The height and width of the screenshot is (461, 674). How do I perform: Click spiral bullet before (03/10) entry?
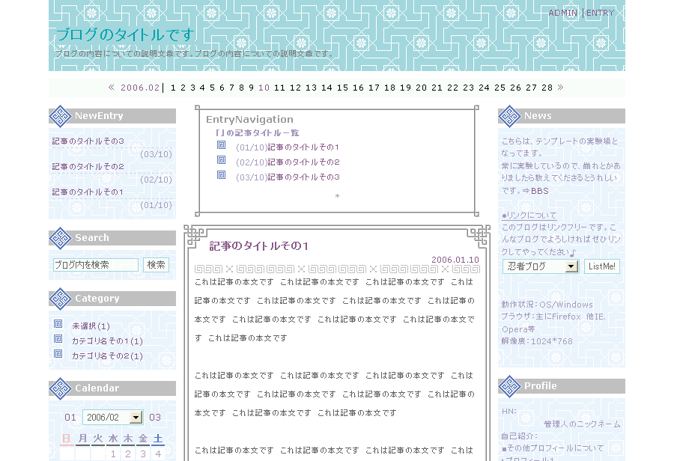(x=222, y=175)
